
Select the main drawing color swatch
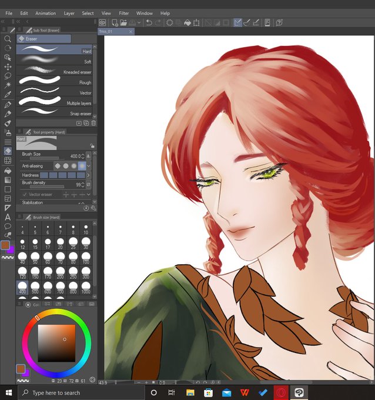[x=6, y=245]
